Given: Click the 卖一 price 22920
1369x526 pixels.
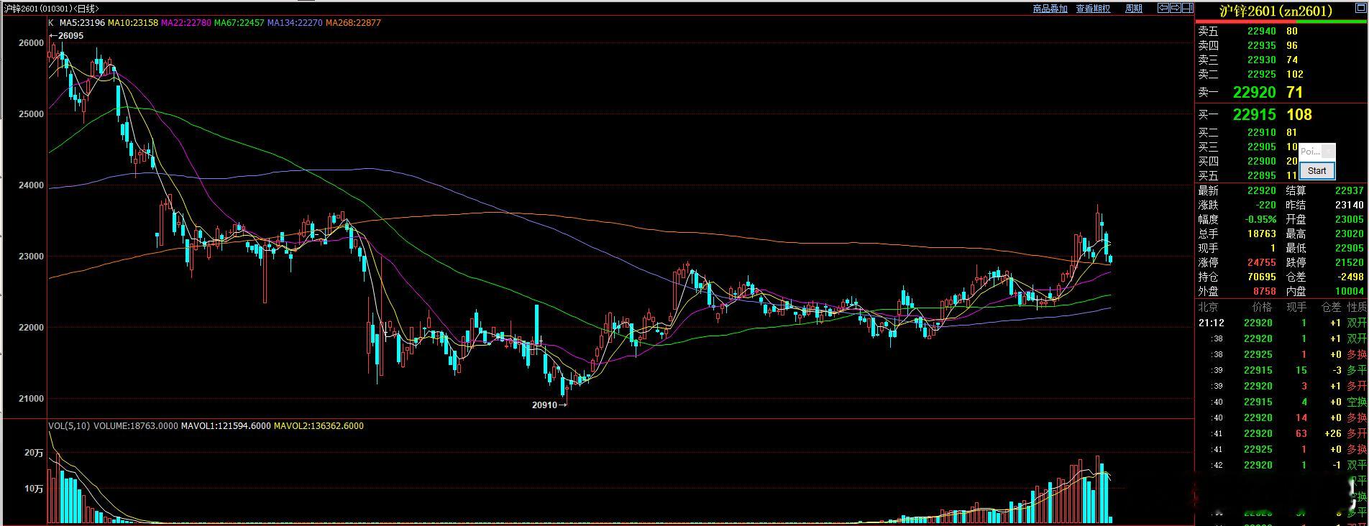Looking at the screenshot, I should (x=1254, y=92).
